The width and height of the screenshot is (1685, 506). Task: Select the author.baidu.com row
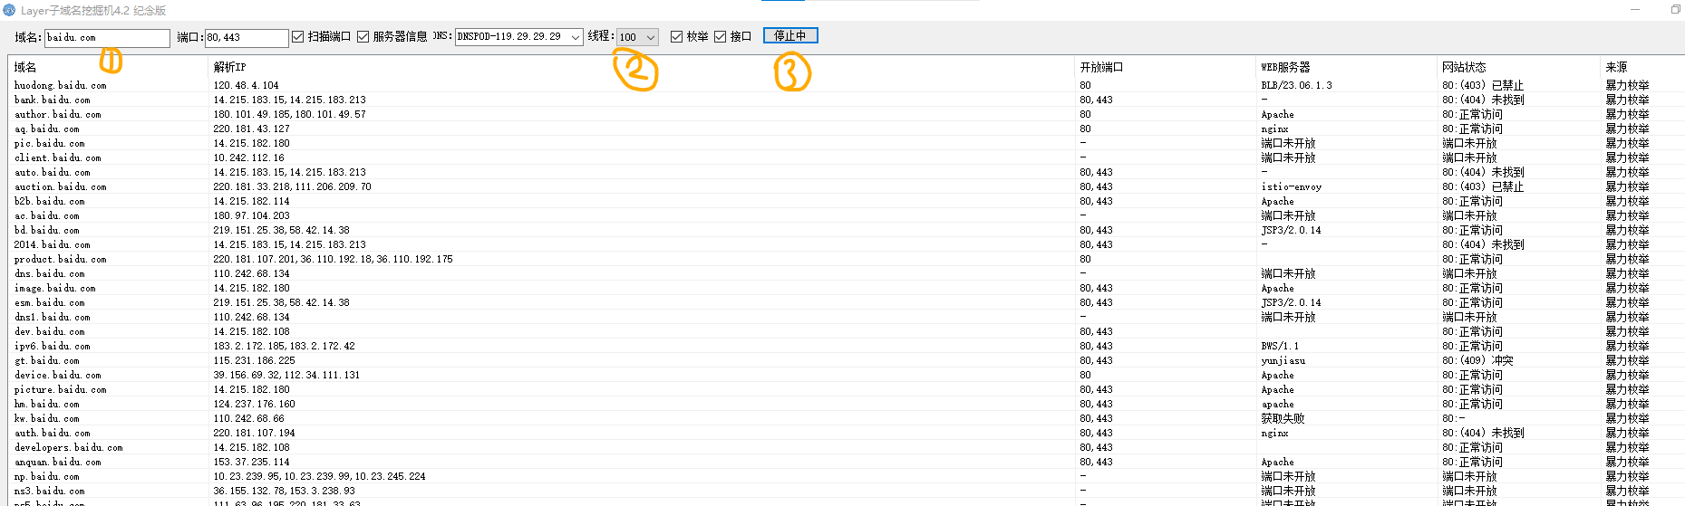(x=847, y=114)
